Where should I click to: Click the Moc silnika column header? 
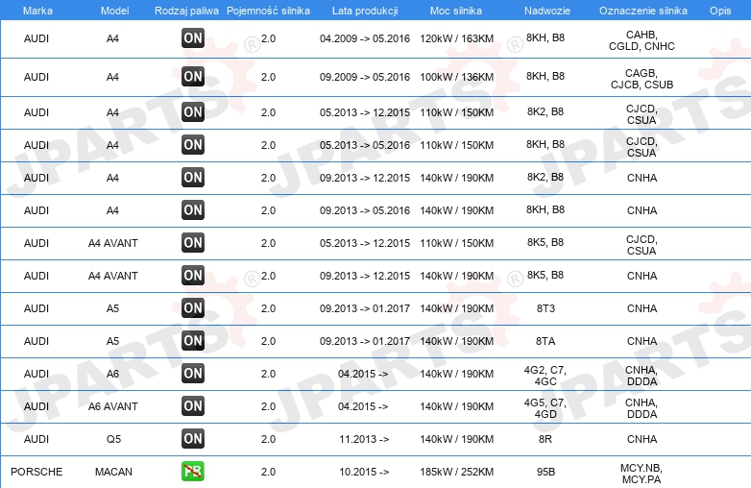(x=456, y=11)
